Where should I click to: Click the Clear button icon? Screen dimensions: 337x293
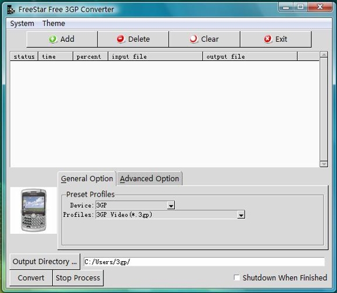[x=193, y=39]
